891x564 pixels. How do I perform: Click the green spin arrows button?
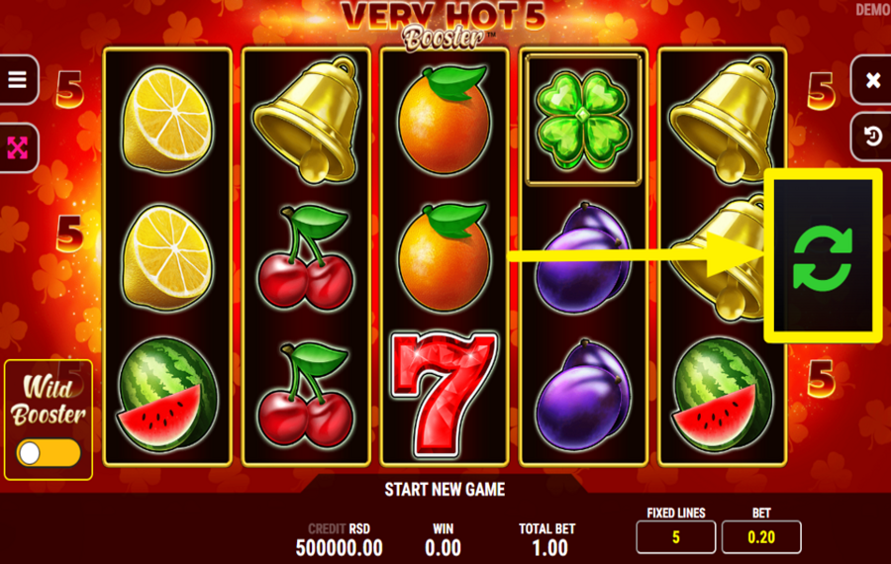coord(823,257)
